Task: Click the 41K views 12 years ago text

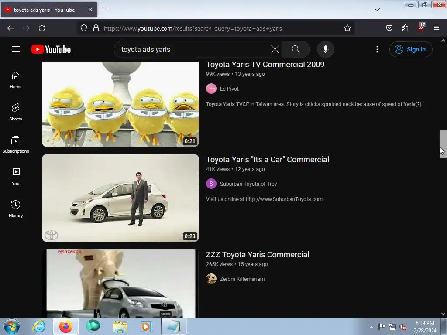Action: tap(235, 169)
